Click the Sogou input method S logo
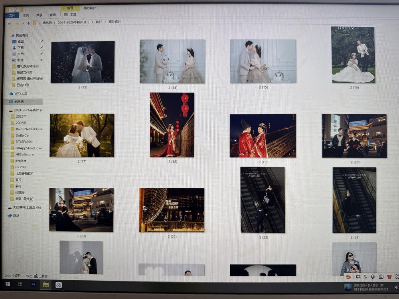 point(348,277)
